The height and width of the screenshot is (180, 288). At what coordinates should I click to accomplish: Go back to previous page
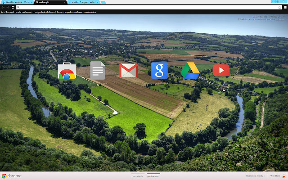coord(3,7)
